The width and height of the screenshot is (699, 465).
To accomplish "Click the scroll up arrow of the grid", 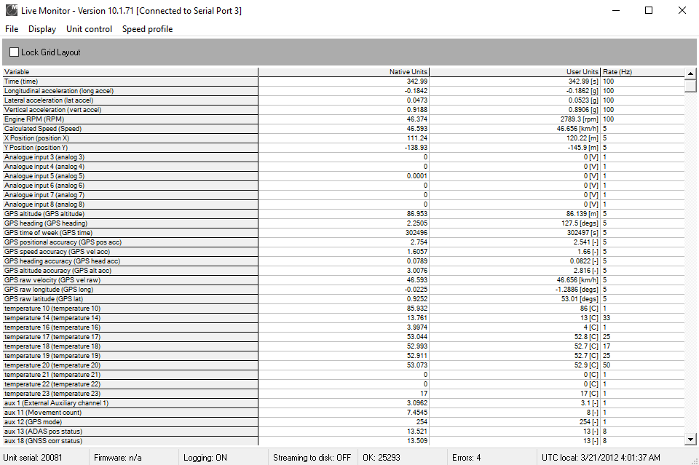I will tap(690, 73).
